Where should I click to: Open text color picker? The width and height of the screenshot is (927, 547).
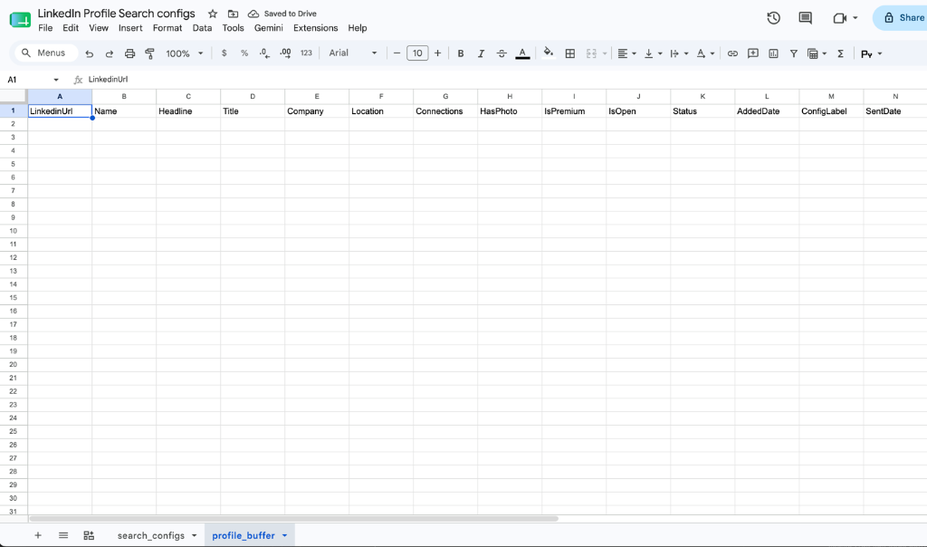522,53
